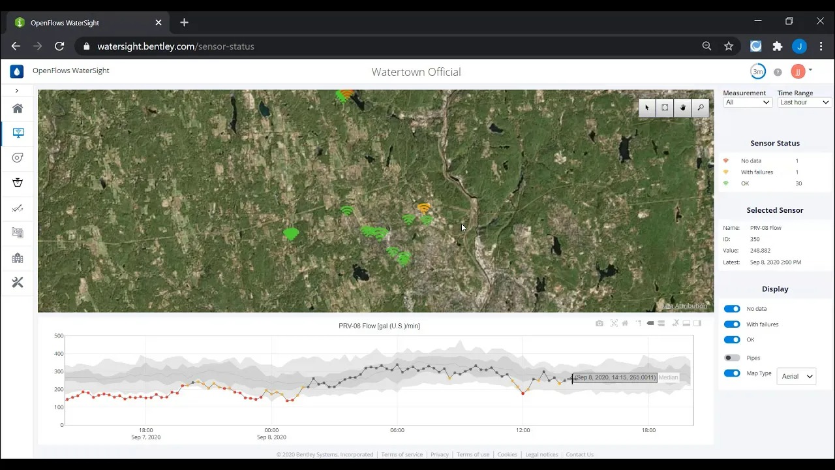Image resolution: width=835 pixels, height=470 pixels.
Task: Open the Privacy footer link
Action: [x=440, y=454]
